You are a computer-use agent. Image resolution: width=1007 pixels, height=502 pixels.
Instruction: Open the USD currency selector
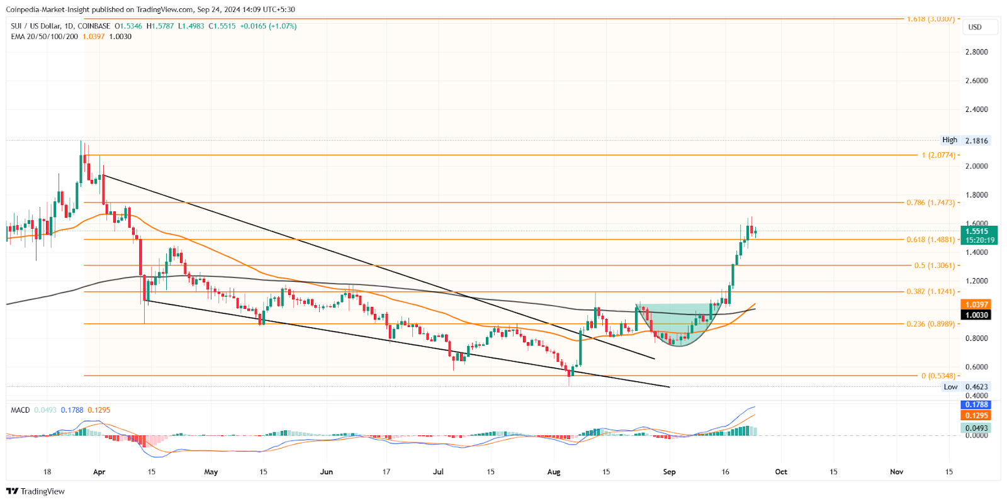[981, 27]
